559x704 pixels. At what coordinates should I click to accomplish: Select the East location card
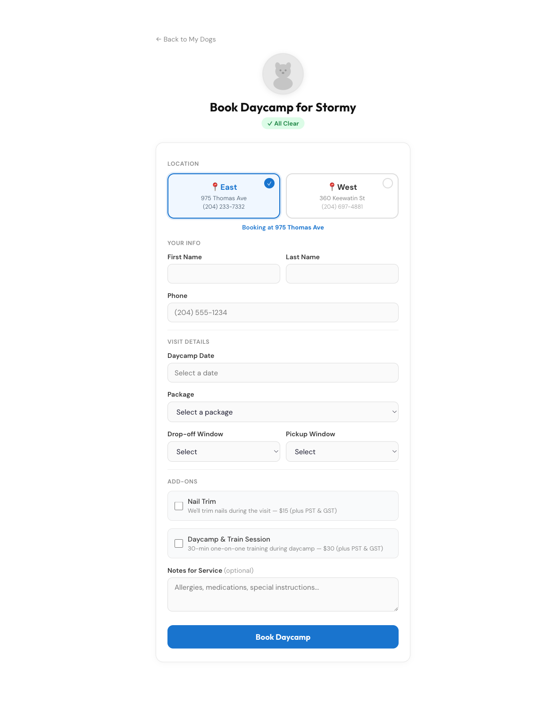pyautogui.click(x=224, y=196)
